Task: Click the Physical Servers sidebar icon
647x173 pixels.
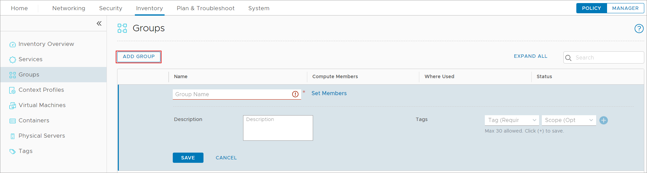Action: [13, 136]
